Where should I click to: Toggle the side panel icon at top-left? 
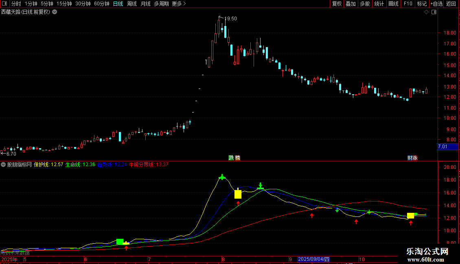[4, 4]
